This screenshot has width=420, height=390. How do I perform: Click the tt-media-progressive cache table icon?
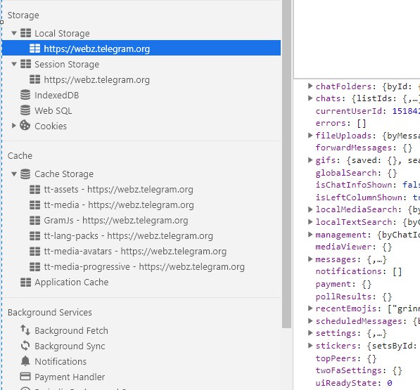pos(34,267)
